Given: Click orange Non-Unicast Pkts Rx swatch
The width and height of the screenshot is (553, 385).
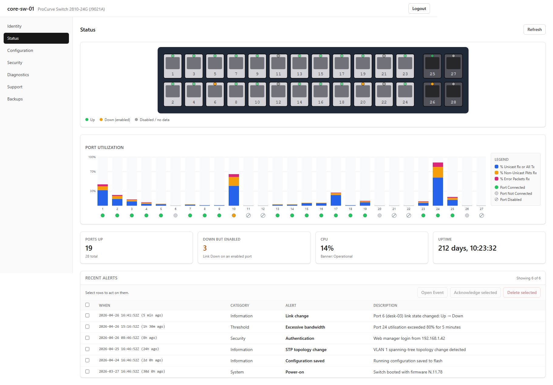Looking at the screenshot, I should [x=497, y=173].
